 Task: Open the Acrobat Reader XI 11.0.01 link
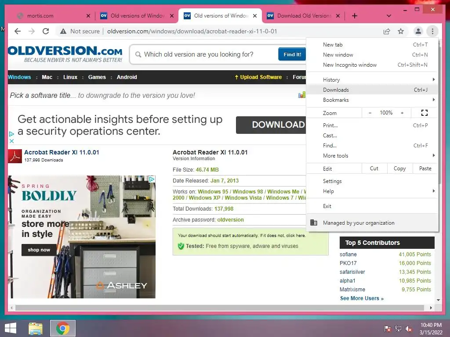click(62, 152)
